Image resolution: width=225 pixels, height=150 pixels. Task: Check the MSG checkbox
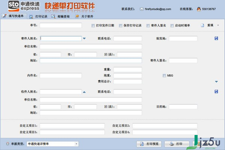click(x=164, y=75)
